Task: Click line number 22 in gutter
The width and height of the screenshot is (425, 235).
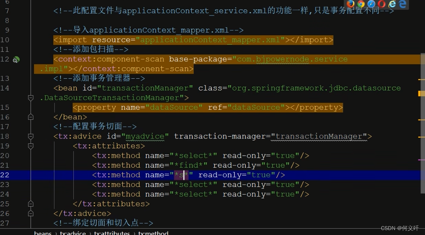Action: (x=5, y=175)
